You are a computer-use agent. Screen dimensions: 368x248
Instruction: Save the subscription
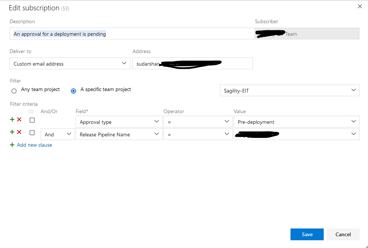point(307,234)
